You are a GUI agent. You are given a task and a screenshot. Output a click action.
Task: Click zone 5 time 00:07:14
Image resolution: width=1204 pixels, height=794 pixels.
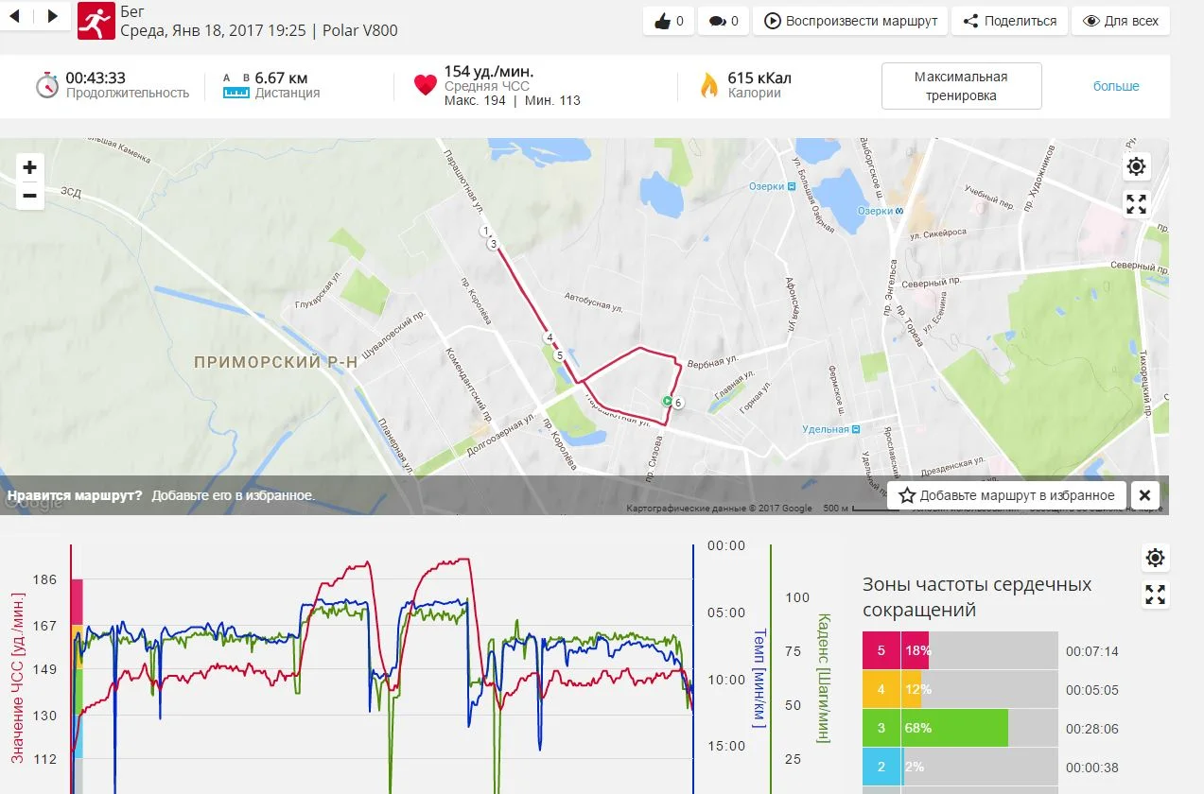[1092, 651]
